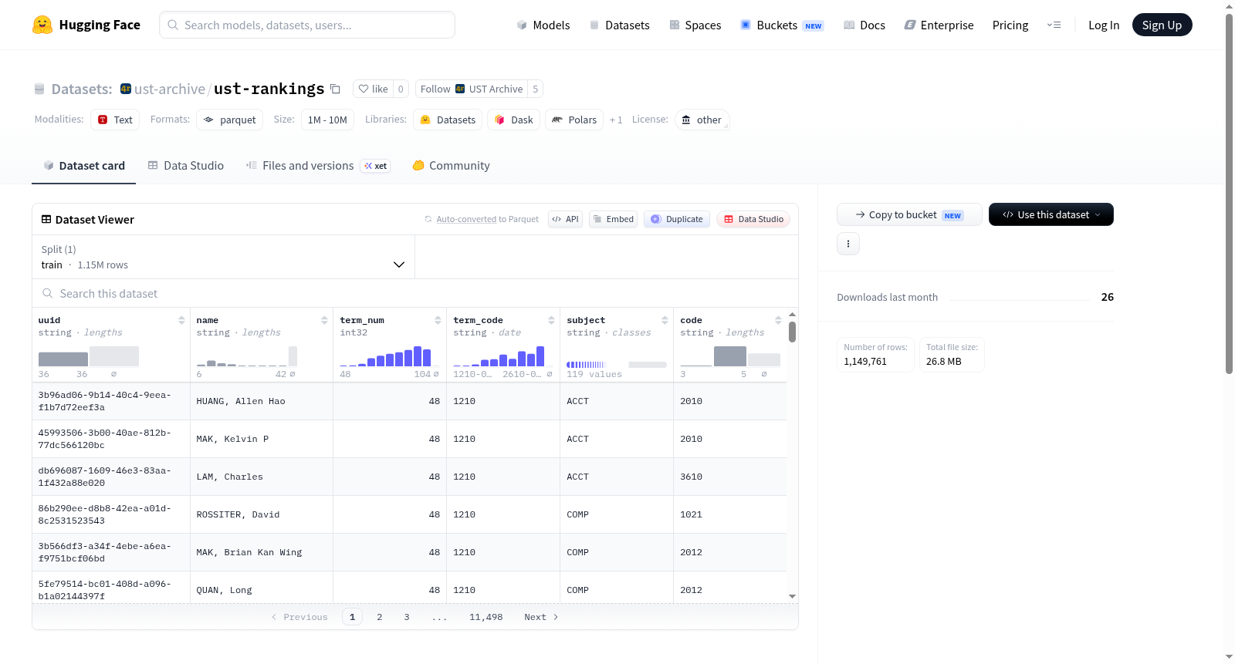
Task: Sort by uuid column sort icon
Action: pos(181,320)
